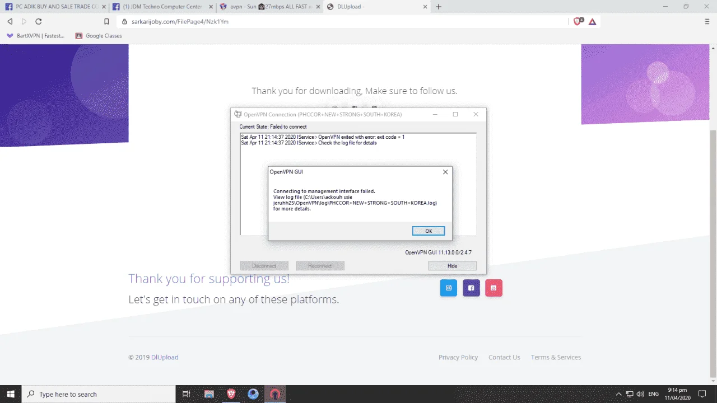Viewport: 717px width, 403px height.
Task: View site security info via padlock icon
Action: (124, 21)
